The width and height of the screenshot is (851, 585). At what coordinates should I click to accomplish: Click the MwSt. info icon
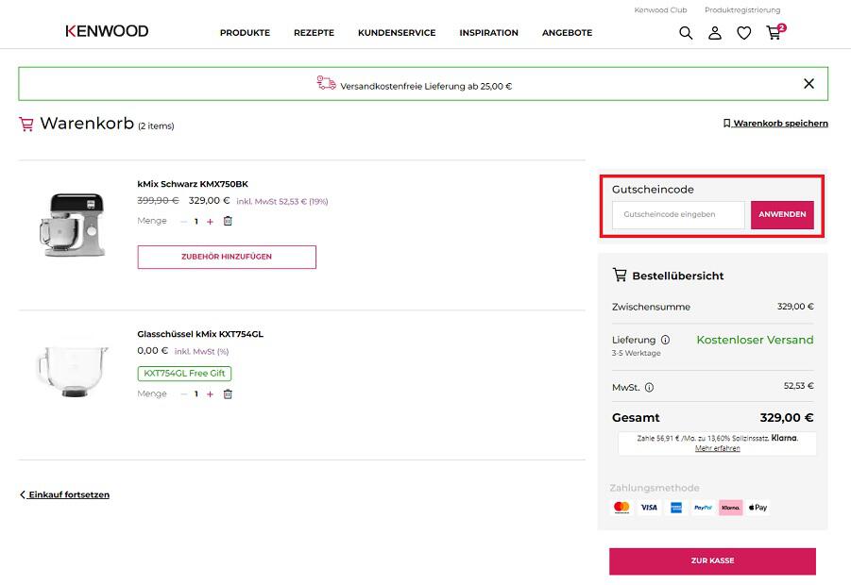(649, 387)
